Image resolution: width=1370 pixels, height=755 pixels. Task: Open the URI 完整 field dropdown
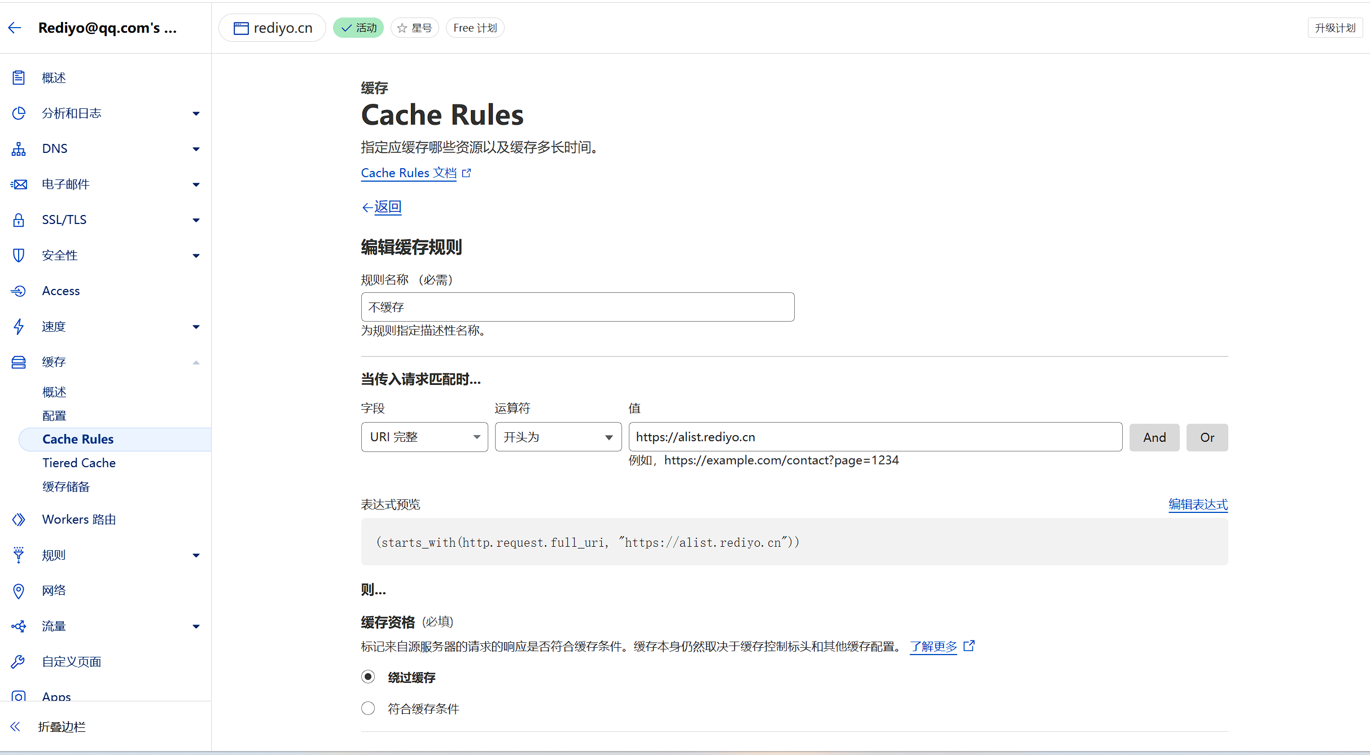pyautogui.click(x=424, y=437)
